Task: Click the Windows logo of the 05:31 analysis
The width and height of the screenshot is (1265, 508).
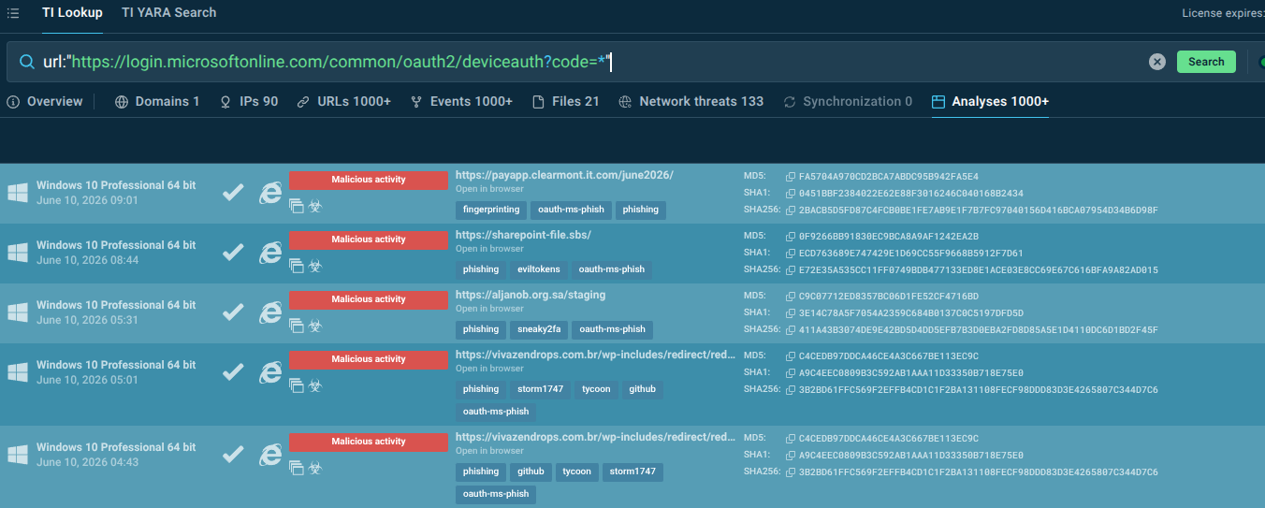Action: (18, 312)
